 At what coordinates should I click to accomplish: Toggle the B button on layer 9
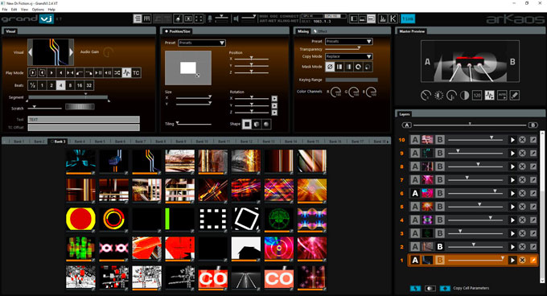pyautogui.click(x=440, y=153)
